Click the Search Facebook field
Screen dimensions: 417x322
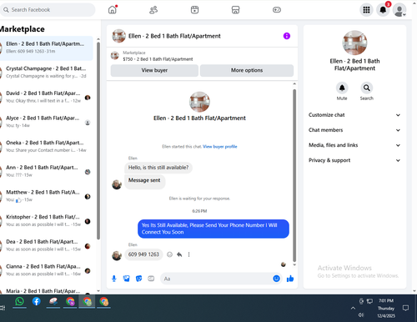pyautogui.click(x=48, y=10)
